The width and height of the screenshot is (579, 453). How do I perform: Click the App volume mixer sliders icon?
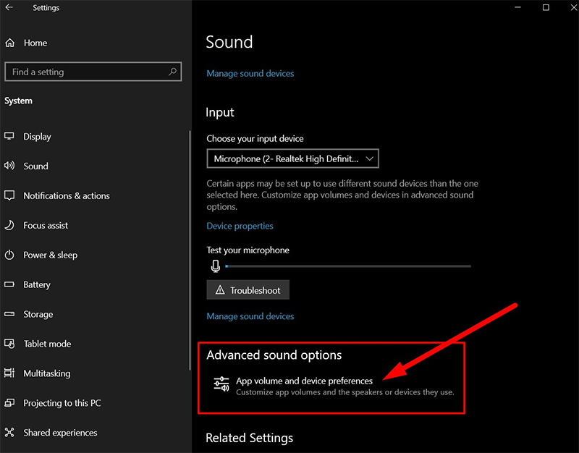[x=221, y=384]
